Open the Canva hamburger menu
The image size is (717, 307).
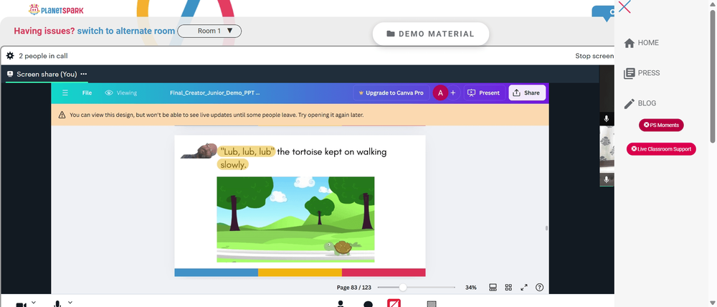[65, 93]
